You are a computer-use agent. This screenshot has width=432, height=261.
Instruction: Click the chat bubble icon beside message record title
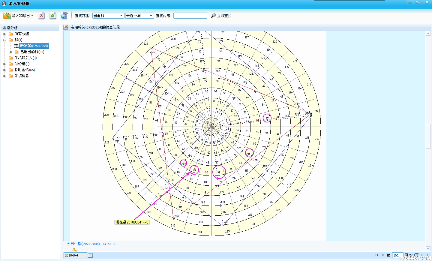click(x=66, y=27)
